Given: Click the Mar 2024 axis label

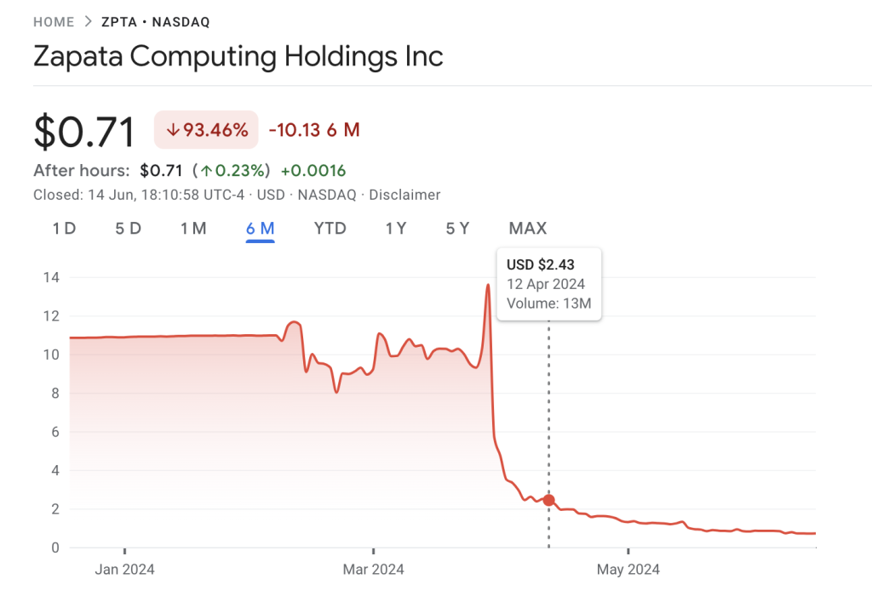Looking at the screenshot, I should 373,569.
